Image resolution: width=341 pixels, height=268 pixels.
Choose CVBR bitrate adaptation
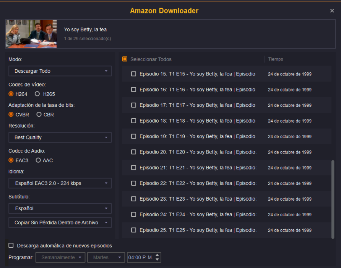(11, 114)
